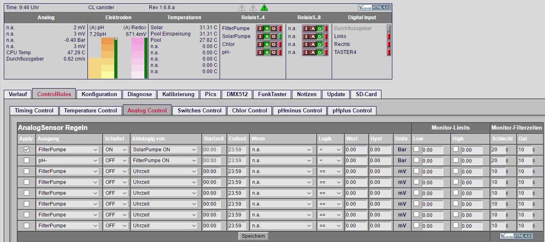Enable High limit checkbox in pH- rule

(456, 160)
